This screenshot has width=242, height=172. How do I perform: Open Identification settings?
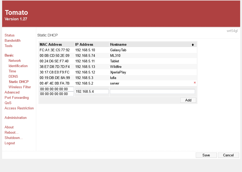18,66
